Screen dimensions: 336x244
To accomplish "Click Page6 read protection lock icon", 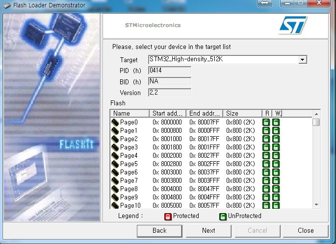I will point(266,172).
